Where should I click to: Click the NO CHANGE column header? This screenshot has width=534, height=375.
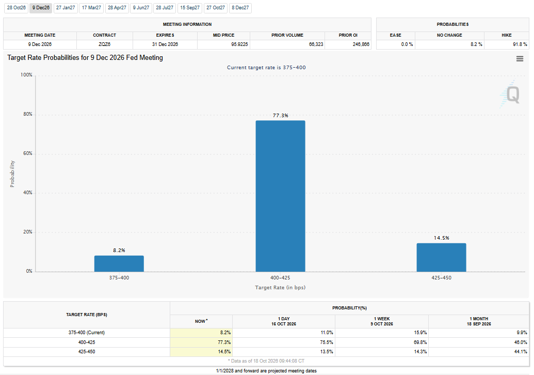(449, 35)
